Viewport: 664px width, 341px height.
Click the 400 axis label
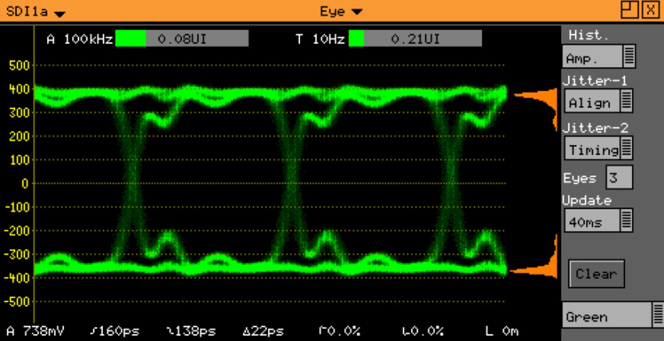pyautogui.click(x=19, y=89)
